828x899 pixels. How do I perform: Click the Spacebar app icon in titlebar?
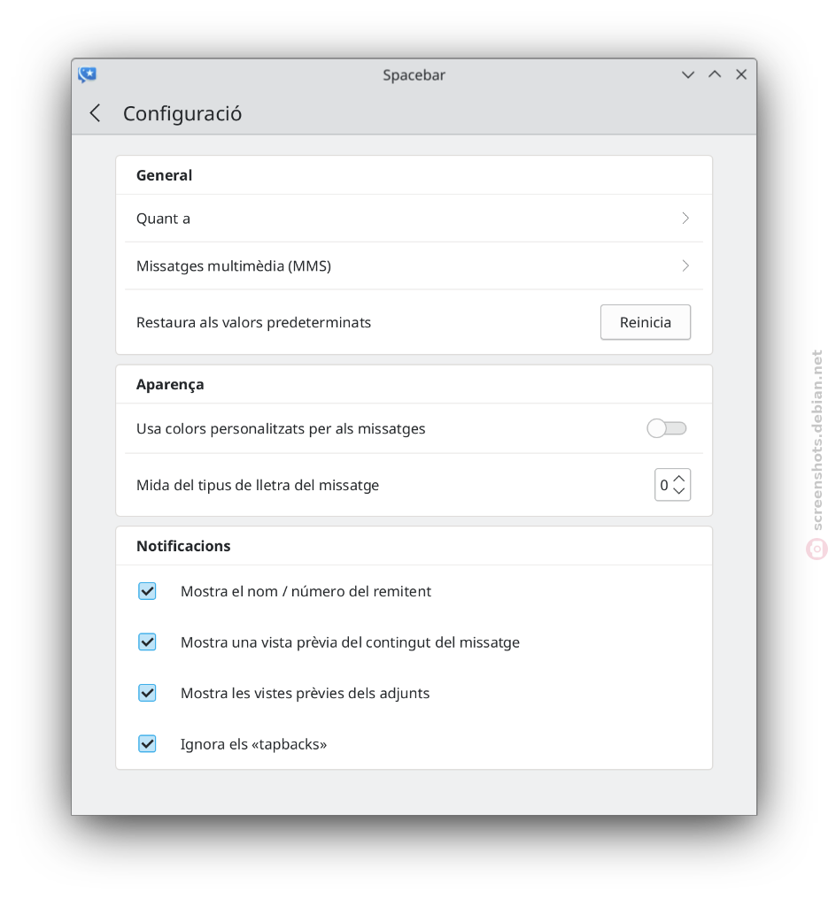(87, 74)
